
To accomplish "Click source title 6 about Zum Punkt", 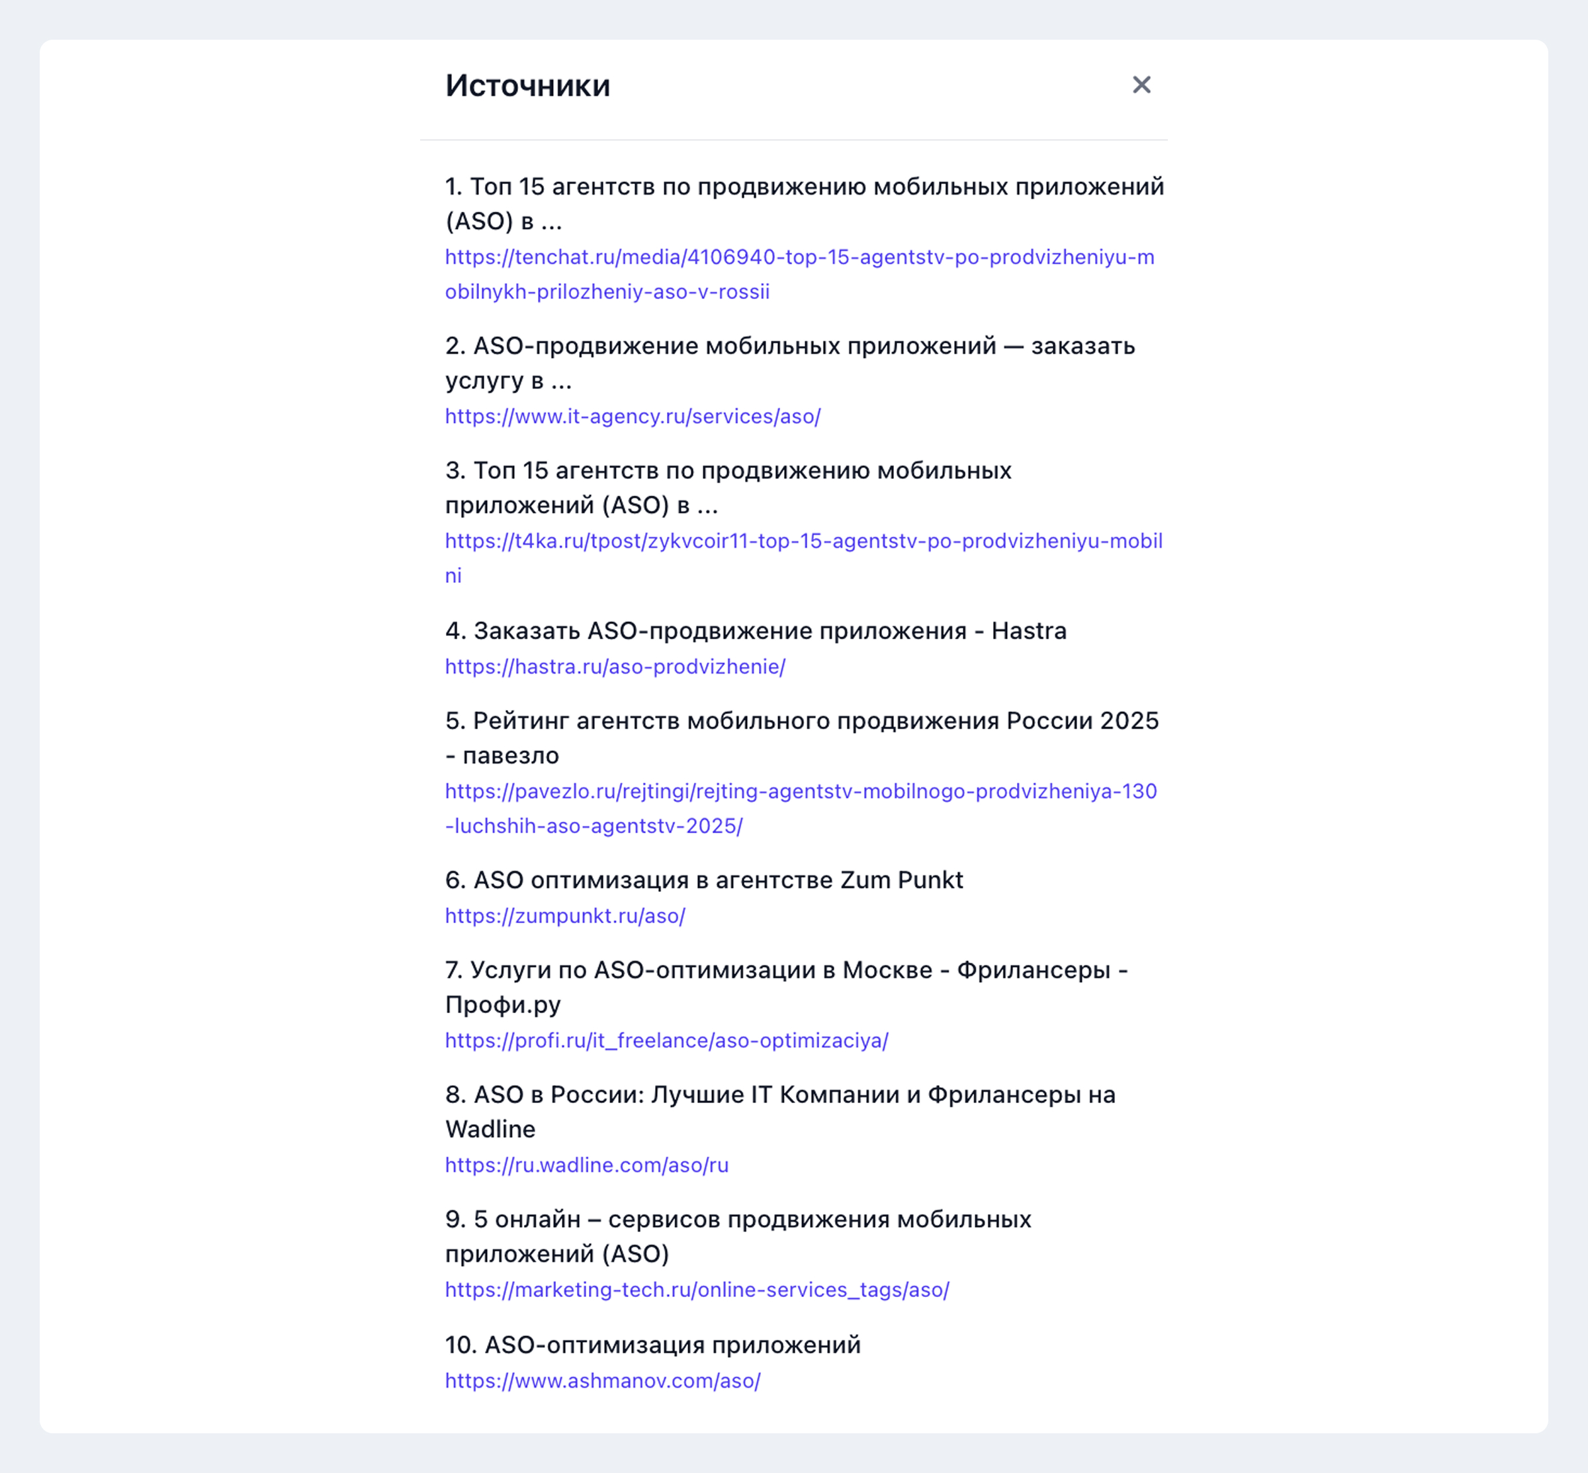I will click(704, 880).
